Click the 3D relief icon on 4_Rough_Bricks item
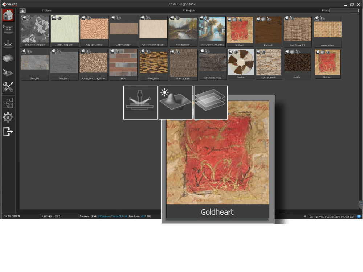The height and width of the screenshot is (272, 363). (x=264, y=52)
